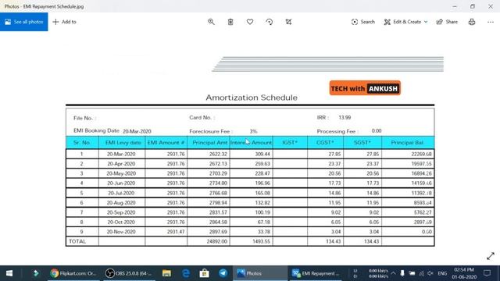This screenshot has width=500, height=281.
Task: Click the Principal Bal column header
Action: pos(407,143)
